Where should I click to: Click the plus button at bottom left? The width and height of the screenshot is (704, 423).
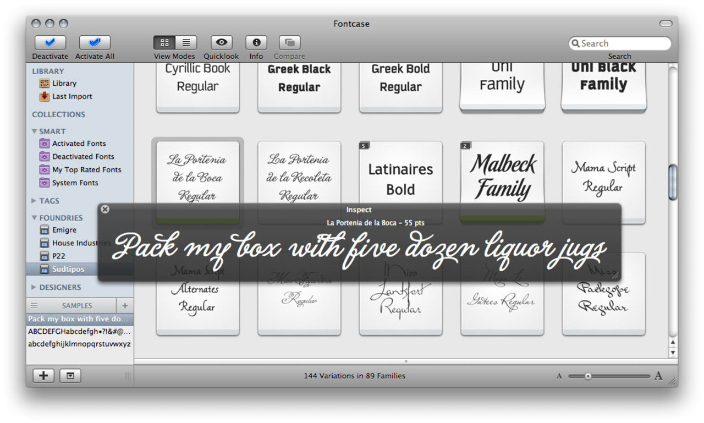(x=43, y=376)
